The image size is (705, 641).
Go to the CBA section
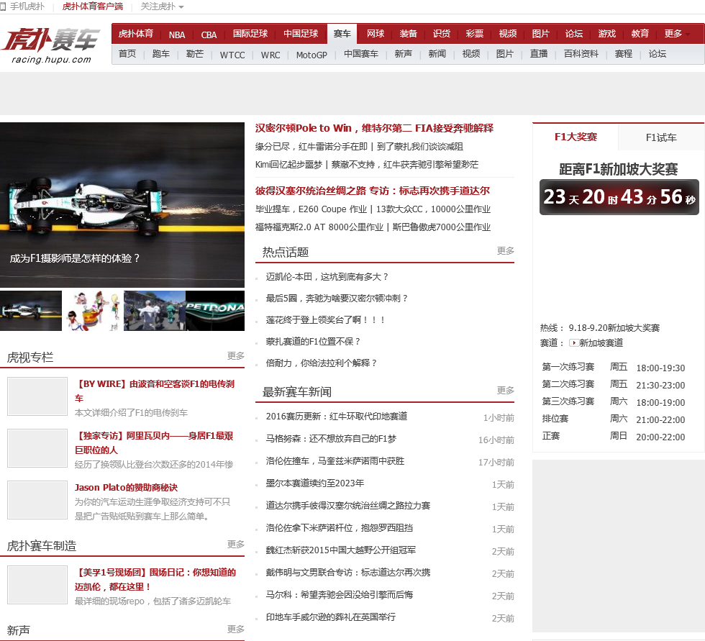(x=209, y=35)
